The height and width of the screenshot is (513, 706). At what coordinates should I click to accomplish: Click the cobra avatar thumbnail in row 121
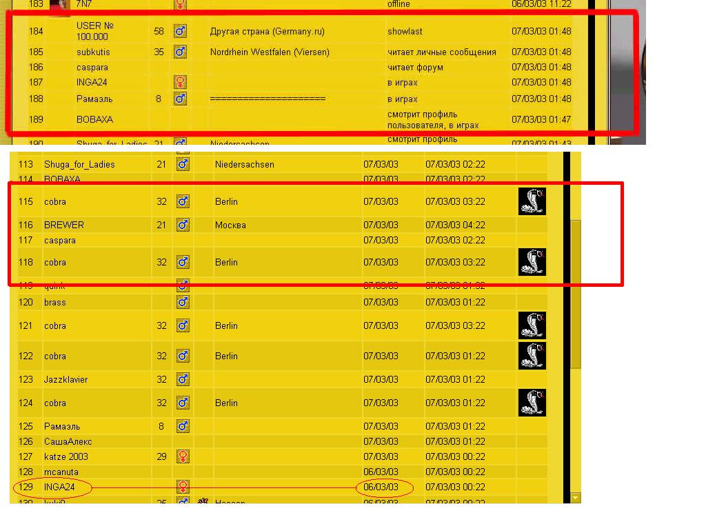click(532, 325)
